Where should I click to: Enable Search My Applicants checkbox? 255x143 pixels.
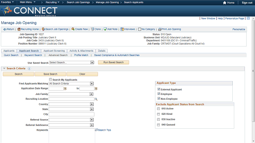tap(51, 79)
